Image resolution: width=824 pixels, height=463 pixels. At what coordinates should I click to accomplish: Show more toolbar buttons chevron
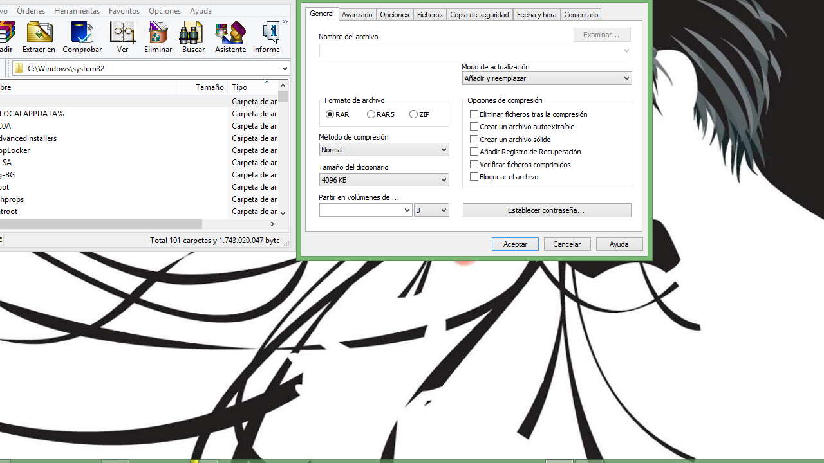pos(285,22)
